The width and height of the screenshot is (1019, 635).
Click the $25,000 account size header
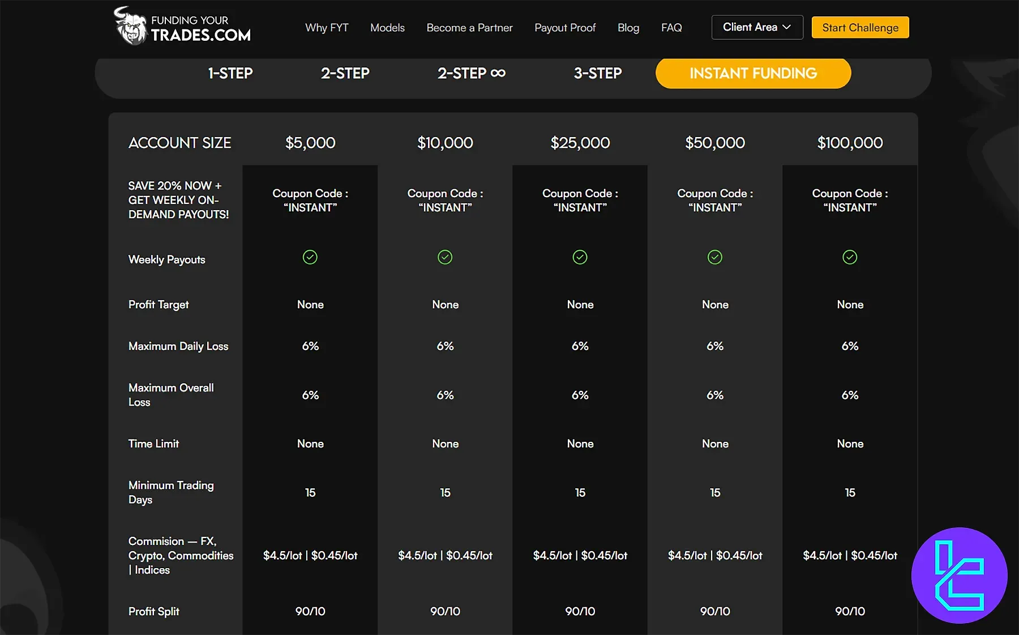click(580, 143)
